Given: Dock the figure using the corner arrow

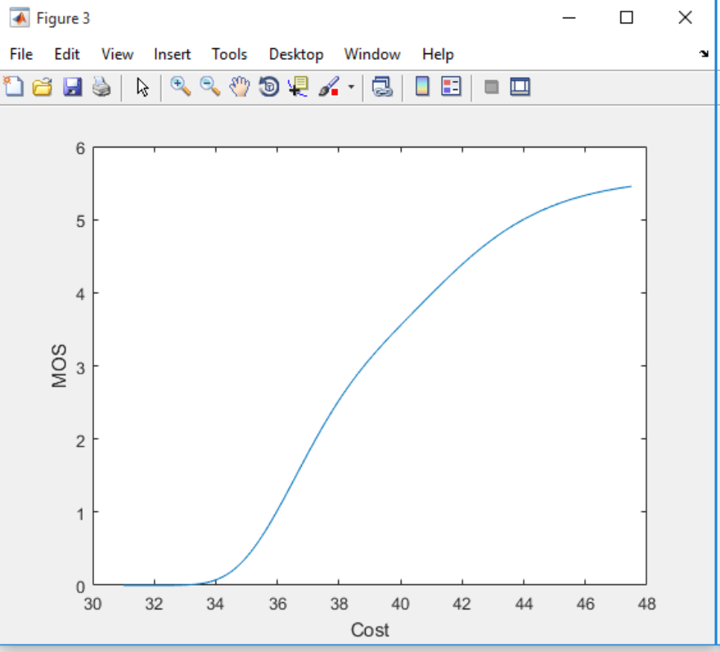Looking at the screenshot, I should tap(704, 54).
